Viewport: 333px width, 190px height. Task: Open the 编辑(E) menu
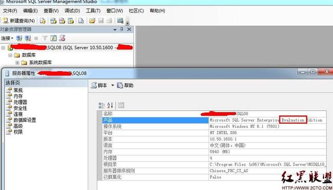[x=30, y=11]
